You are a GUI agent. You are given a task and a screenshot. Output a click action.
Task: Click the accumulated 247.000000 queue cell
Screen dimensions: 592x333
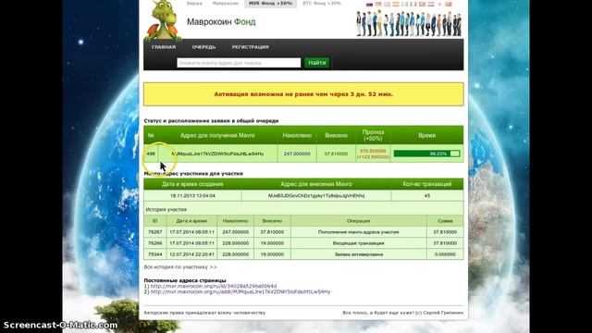pyautogui.click(x=297, y=154)
